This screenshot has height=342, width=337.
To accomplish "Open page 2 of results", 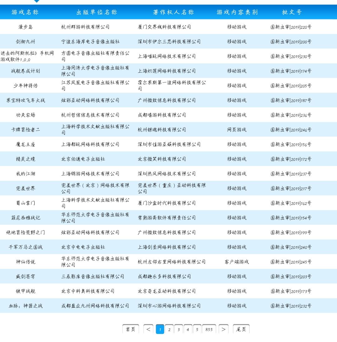I will pos(169,329).
